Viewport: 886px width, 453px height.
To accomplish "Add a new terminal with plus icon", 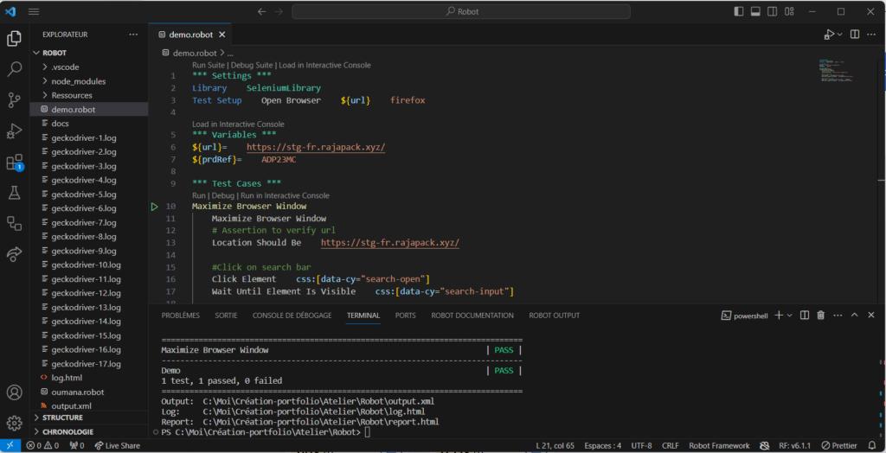I will tap(779, 316).
